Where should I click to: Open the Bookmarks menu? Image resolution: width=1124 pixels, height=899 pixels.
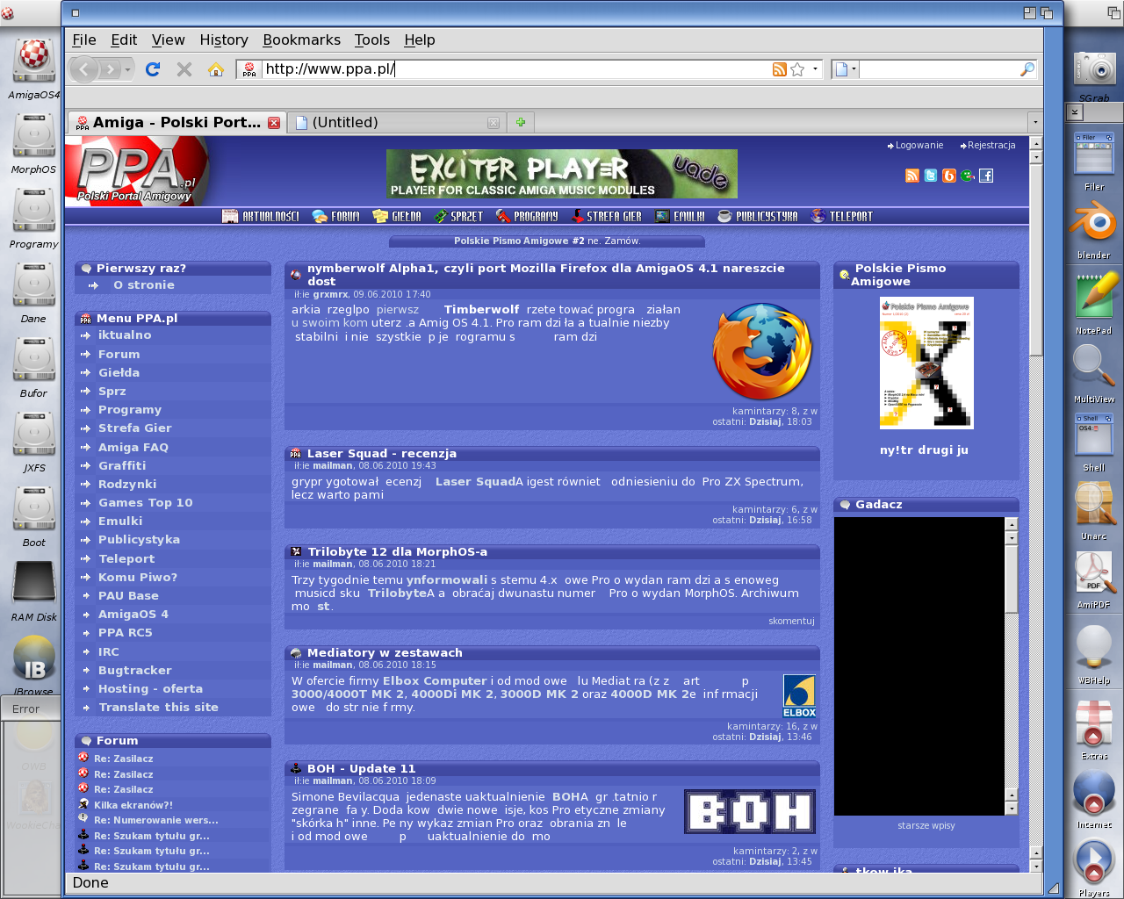[x=301, y=40]
